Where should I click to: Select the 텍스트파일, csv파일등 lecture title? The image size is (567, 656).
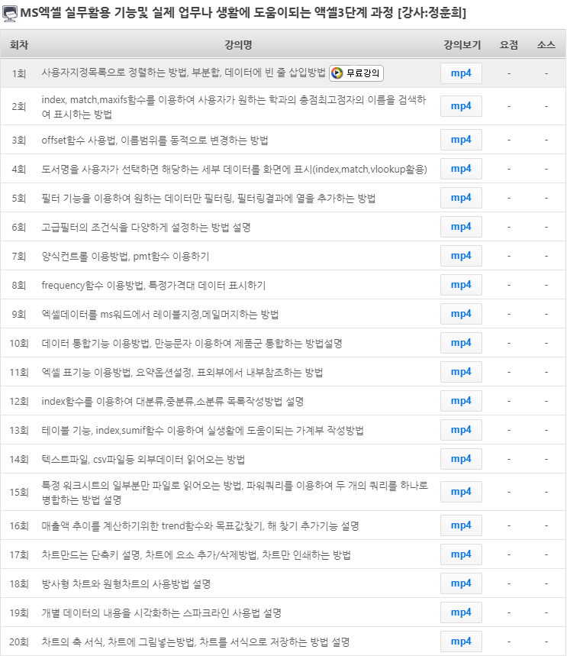tap(143, 460)
